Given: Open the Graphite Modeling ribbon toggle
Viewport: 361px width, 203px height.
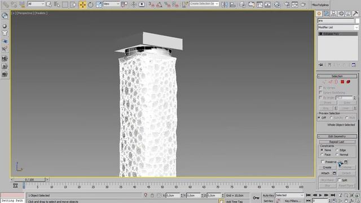Looking at the screenshot, I should [x=251, y=5].
